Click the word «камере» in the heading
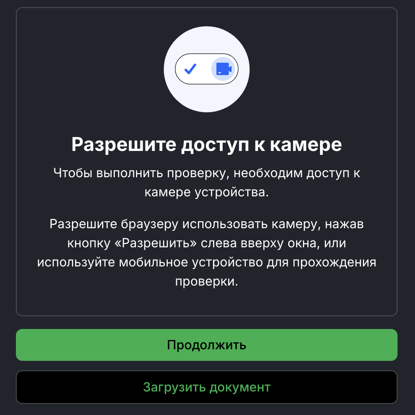The image size is (415, 415). tap(306, 145)
